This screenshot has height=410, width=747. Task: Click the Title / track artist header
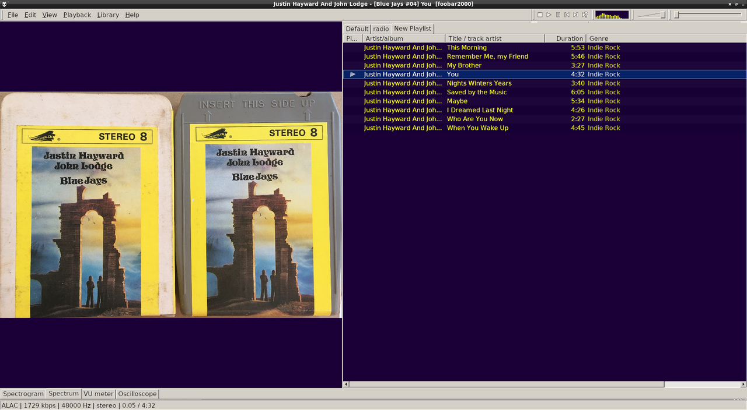(494, 38)
